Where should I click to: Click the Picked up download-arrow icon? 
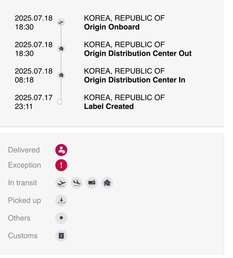pos(61,200)
